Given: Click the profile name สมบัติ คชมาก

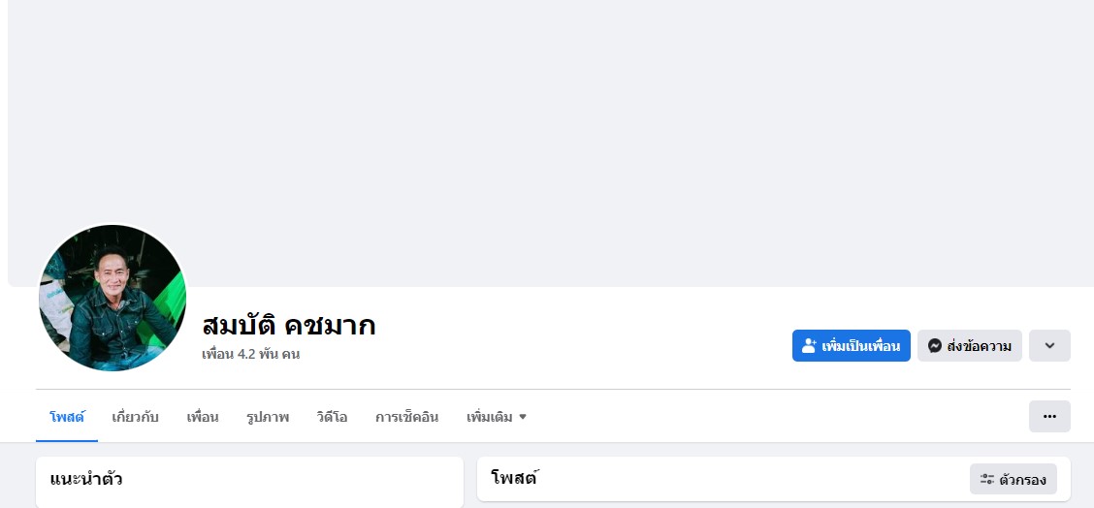Looking at the screenshot, I should pyautogui.click(x=288, y=326).
